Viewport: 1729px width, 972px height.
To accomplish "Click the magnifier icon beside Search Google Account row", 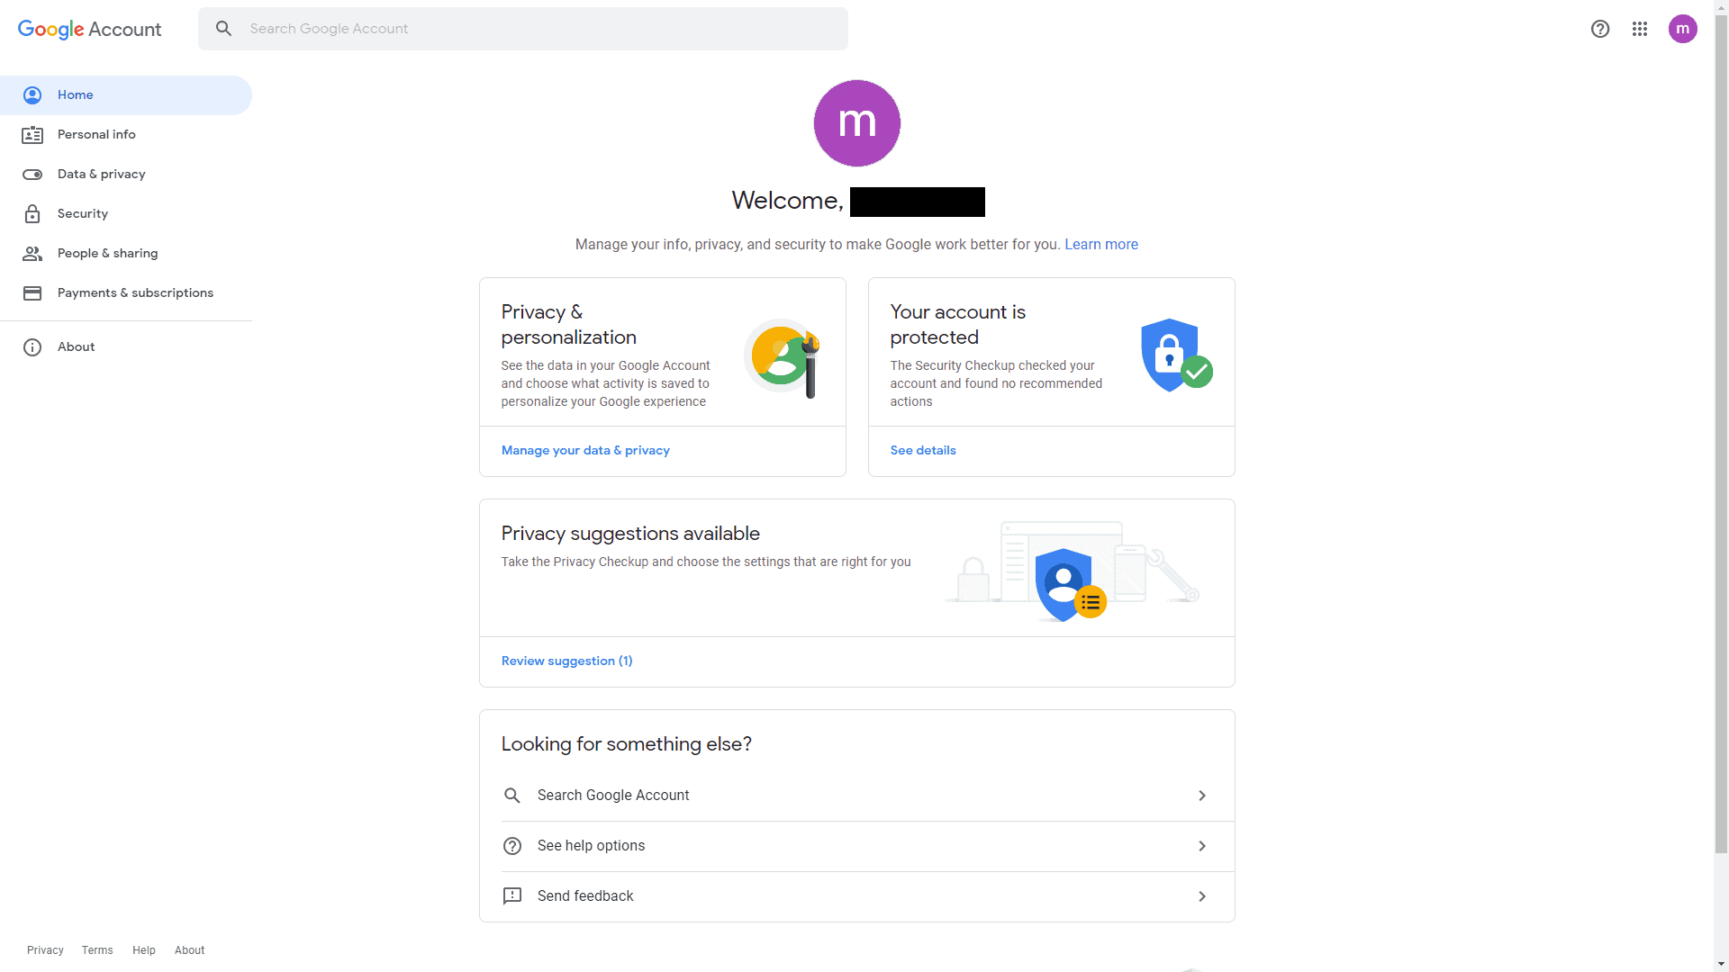I will [x=512, y=796].
